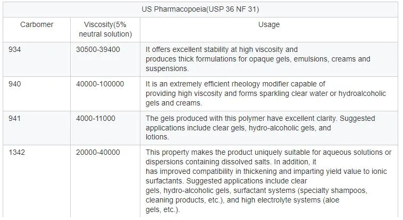Click viscosity value 40000-100000
Screen dimensions: 403x220
pos(100,84)
